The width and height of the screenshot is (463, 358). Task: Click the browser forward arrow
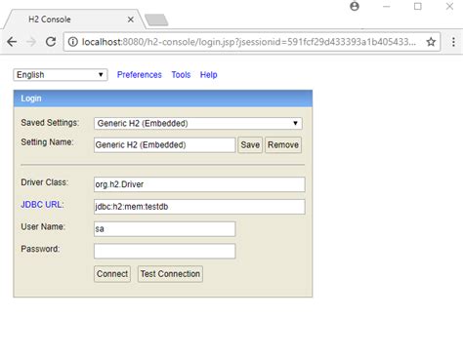(x=31, y=42)
